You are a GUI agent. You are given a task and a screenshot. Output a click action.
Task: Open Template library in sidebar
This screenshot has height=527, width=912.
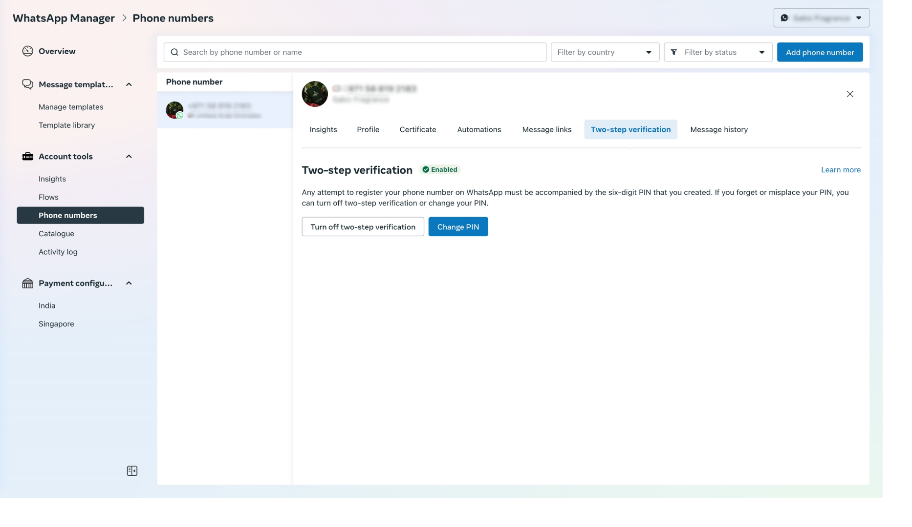(66, 125)
